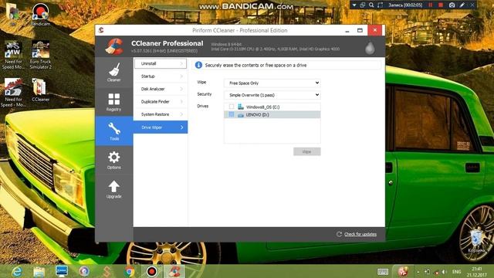Open the Duplicate Finder tool tab
Image resolution: width=494 pixels, height=278 pixels.
[x=161, y=101]
